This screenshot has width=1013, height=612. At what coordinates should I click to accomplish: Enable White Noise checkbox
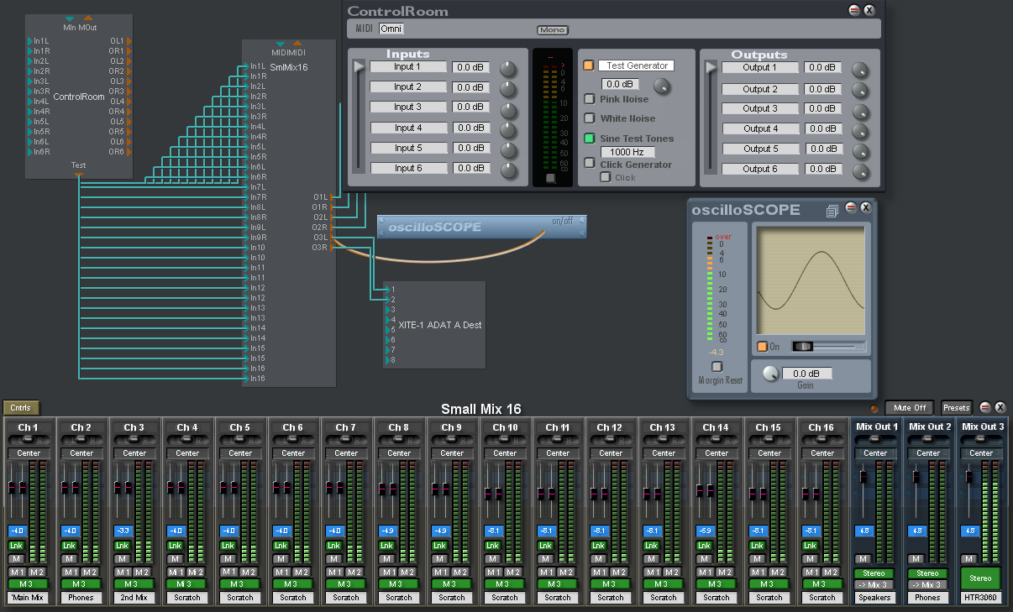click(x=590, y=118)
